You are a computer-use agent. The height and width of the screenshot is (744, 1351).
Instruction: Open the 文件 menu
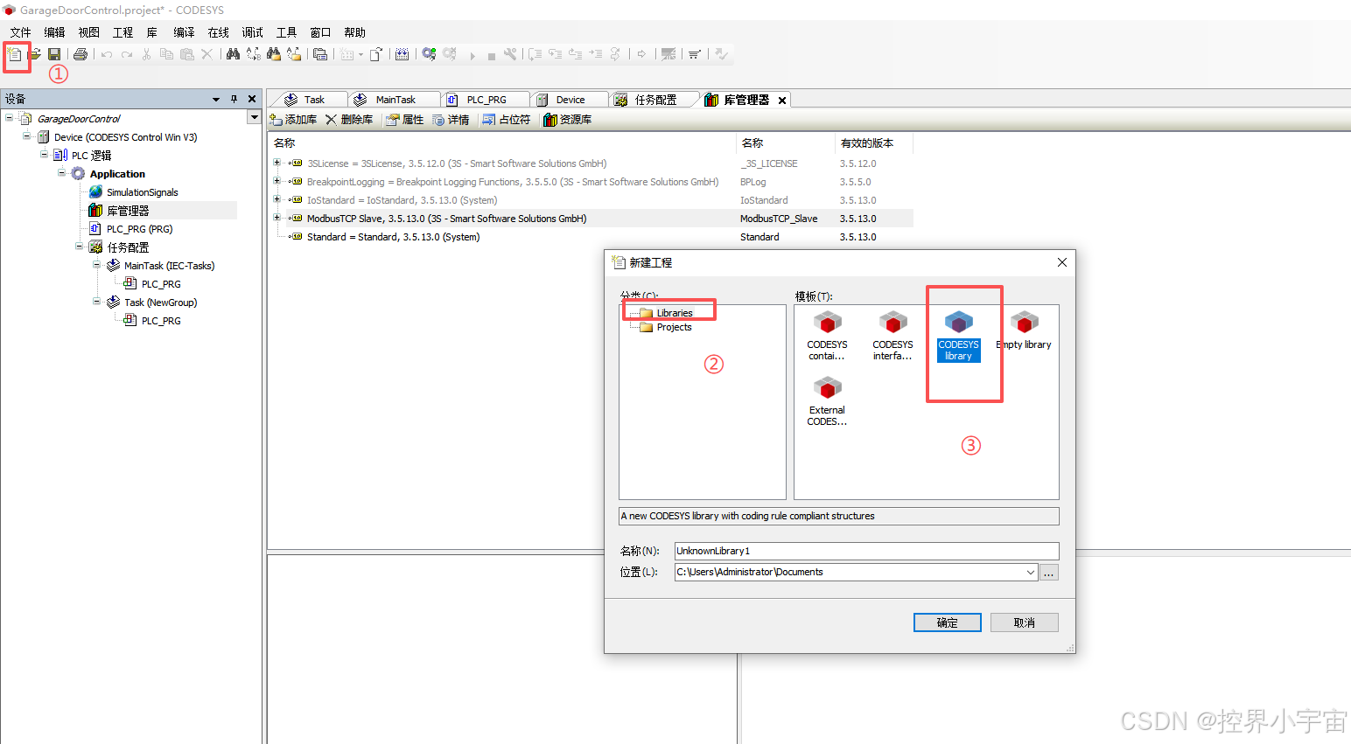point(20,32)
